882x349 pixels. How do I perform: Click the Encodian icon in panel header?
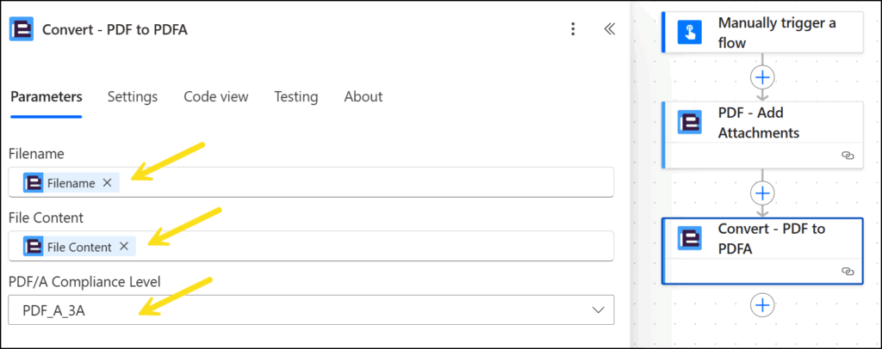(22, 29)
